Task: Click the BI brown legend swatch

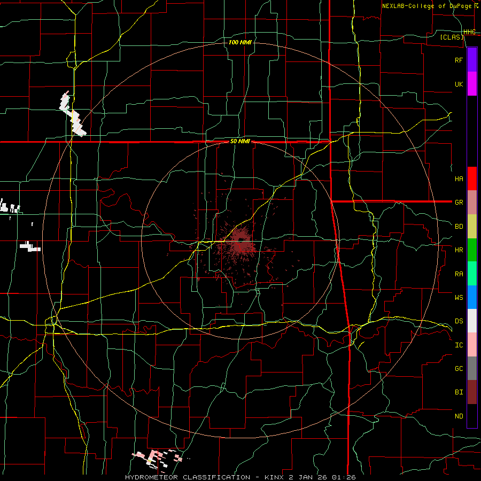Action: point(472,392)
